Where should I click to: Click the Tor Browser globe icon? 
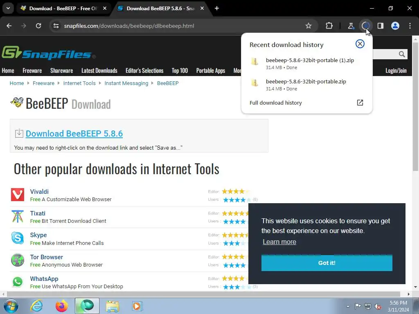point(18,260)
